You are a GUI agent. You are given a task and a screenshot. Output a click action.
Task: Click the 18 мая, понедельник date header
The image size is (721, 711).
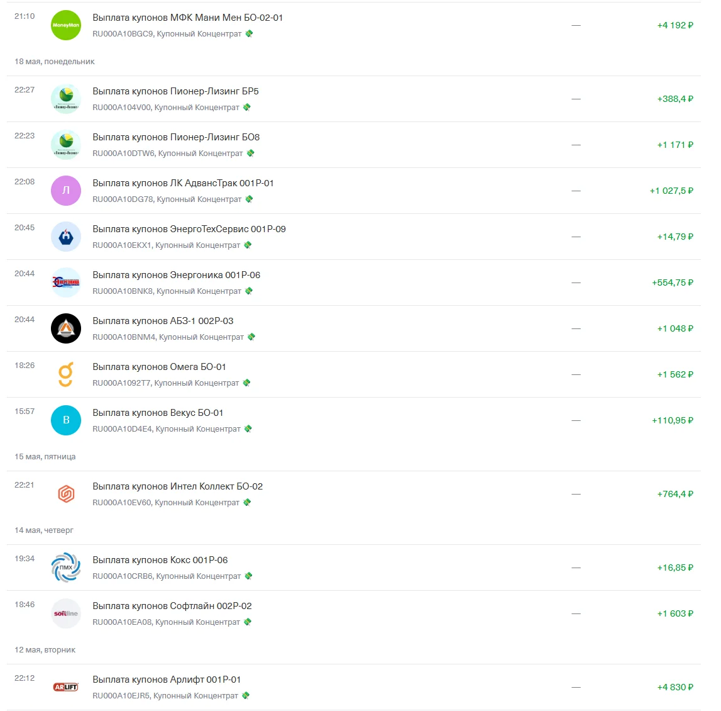(54, 62)
